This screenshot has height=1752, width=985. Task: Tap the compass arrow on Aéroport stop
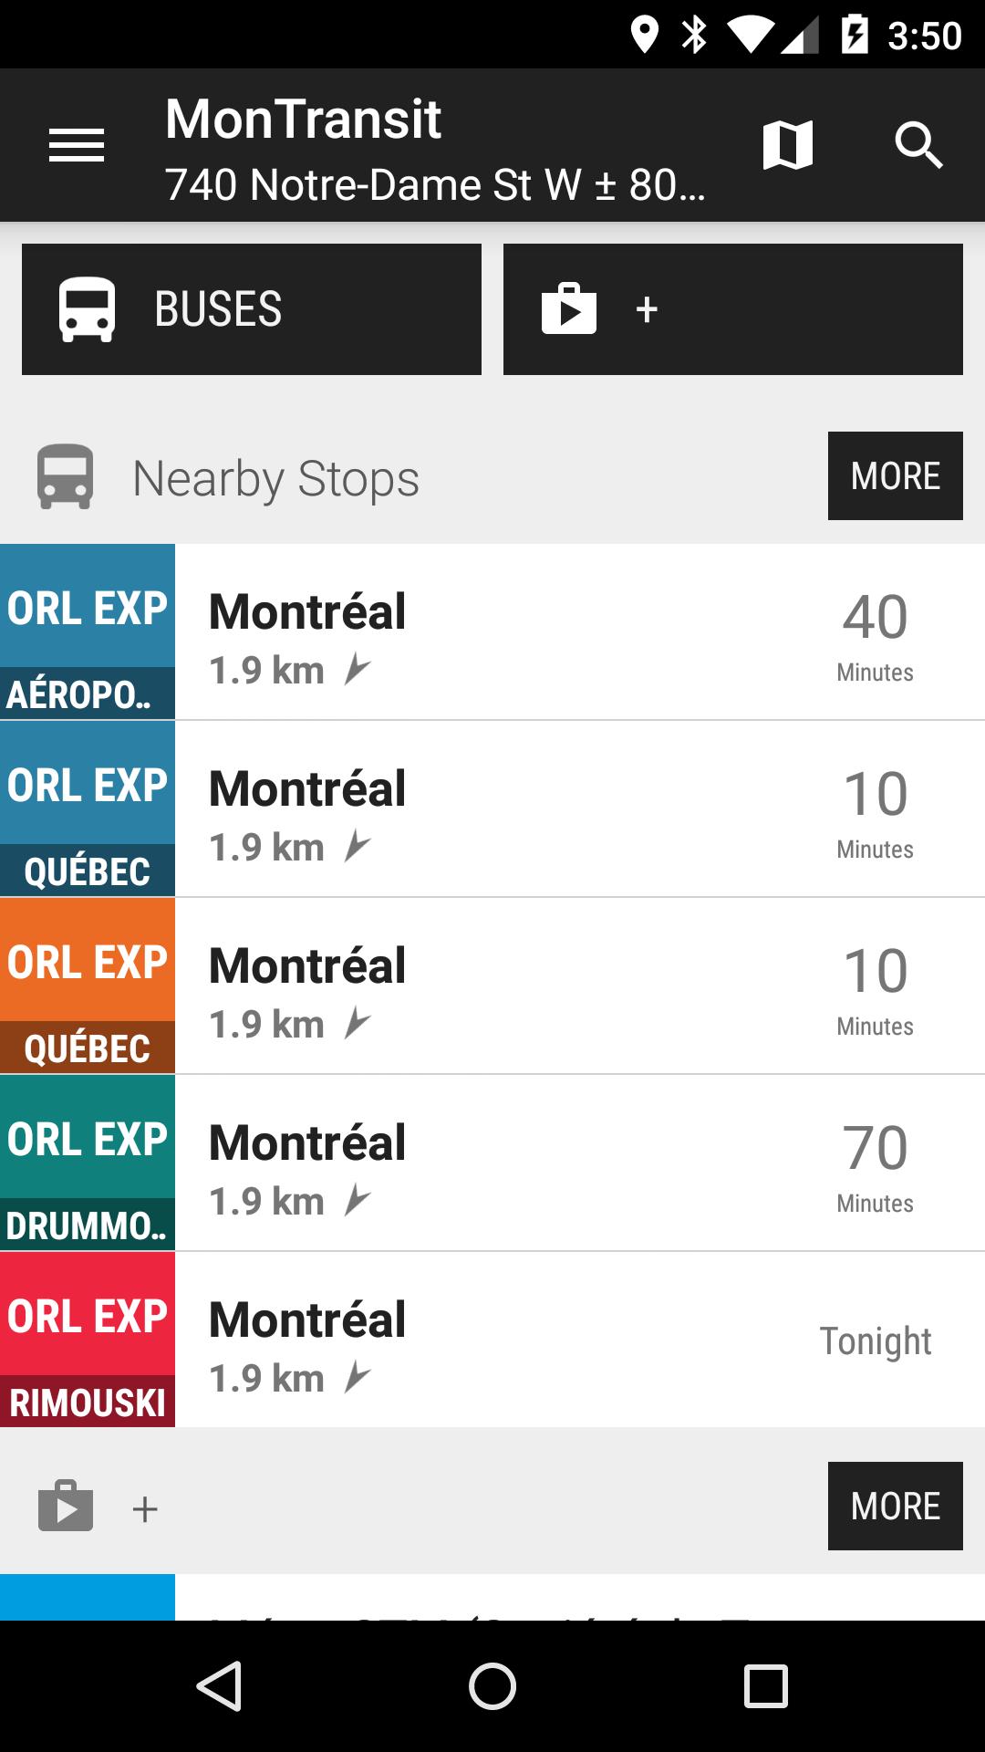click(x=358, y=670)
